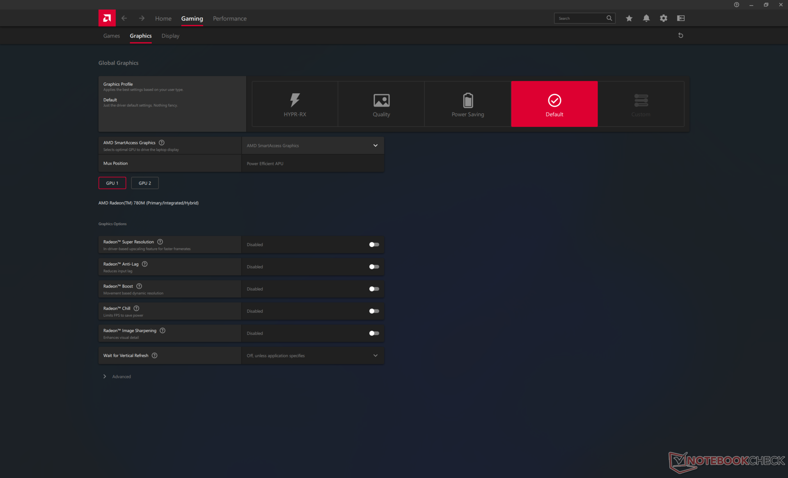The width and height of the screenshot is (788, 478).
Task: Click the back navigation arrow
Action: 124,18
